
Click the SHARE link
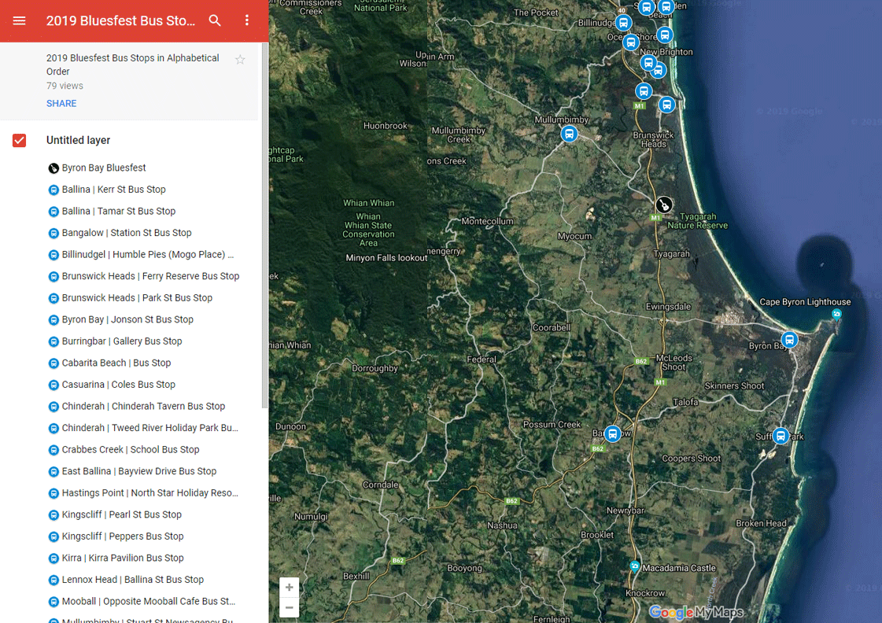coord(61,104)
